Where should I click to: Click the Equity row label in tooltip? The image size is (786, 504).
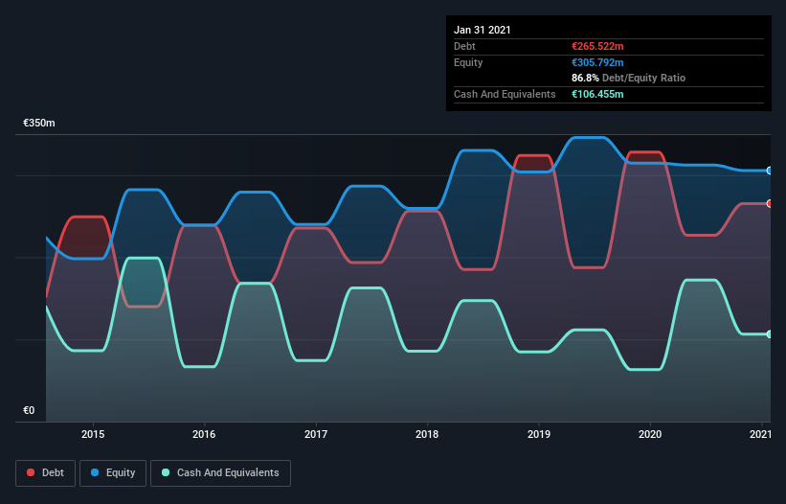pyautogui.click(x=468, y=62)
